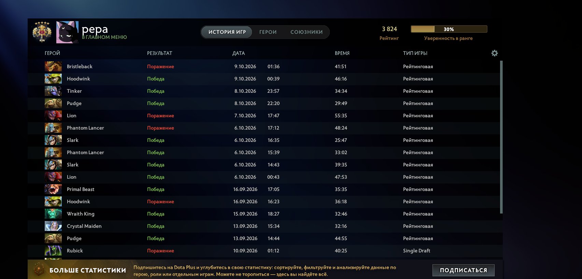The width and height of the screenshot is (582, 279).
Task: Select the Bristleback hero portrait
Action: tap(53, 67)
